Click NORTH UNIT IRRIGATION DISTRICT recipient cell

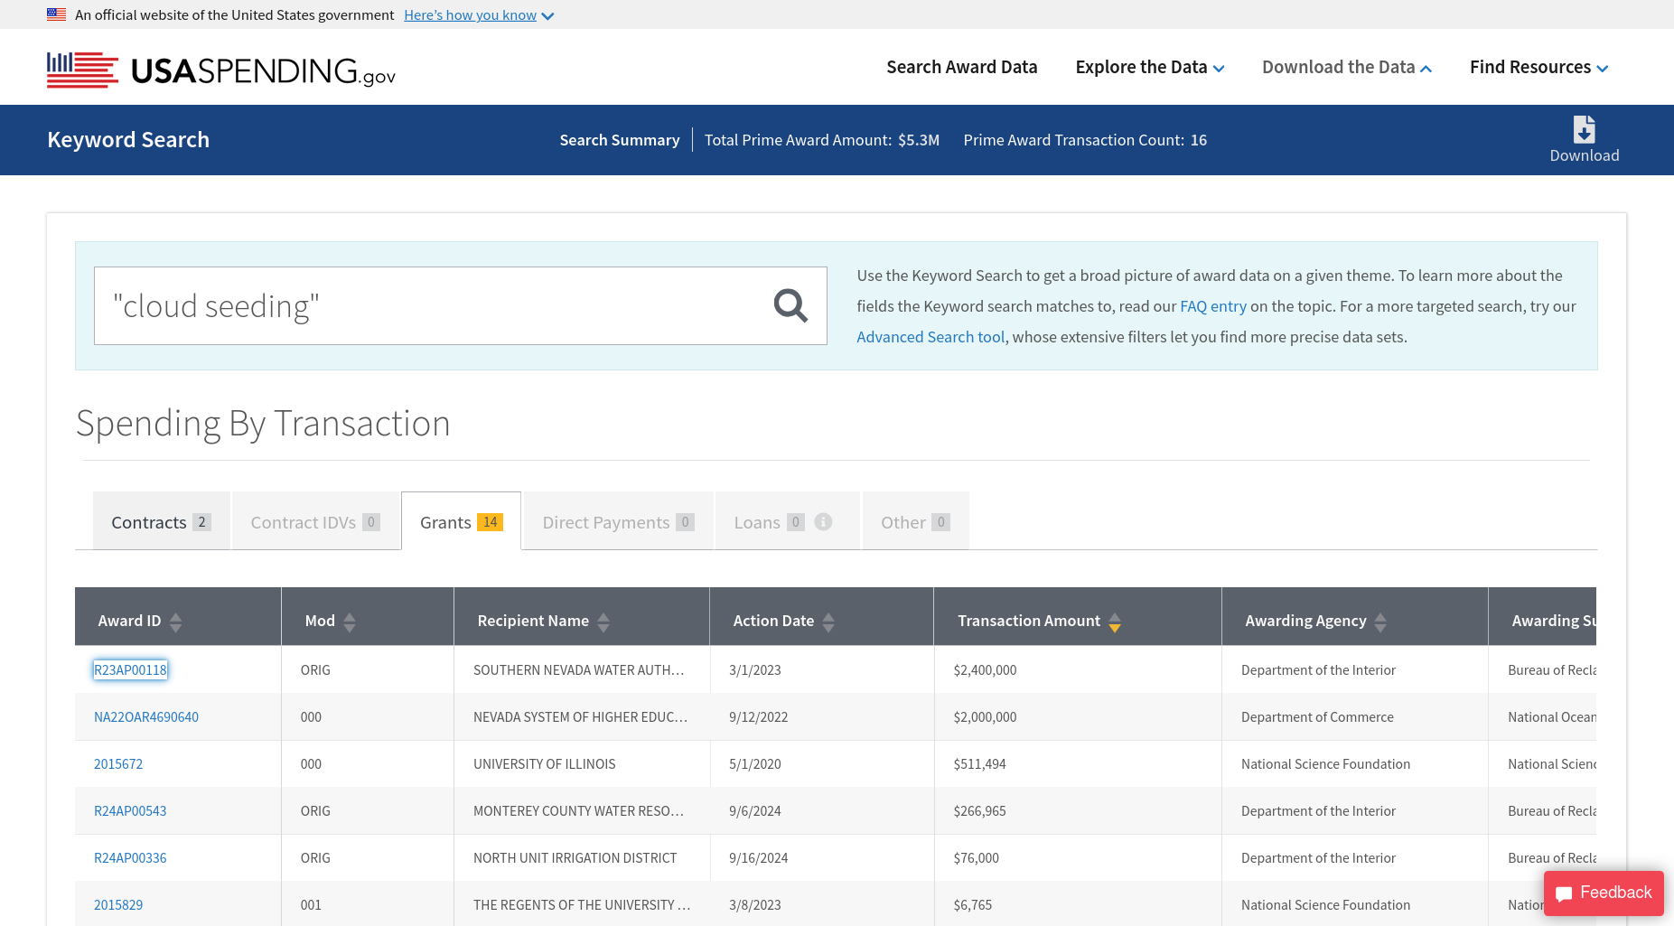[x=581, y=857]
